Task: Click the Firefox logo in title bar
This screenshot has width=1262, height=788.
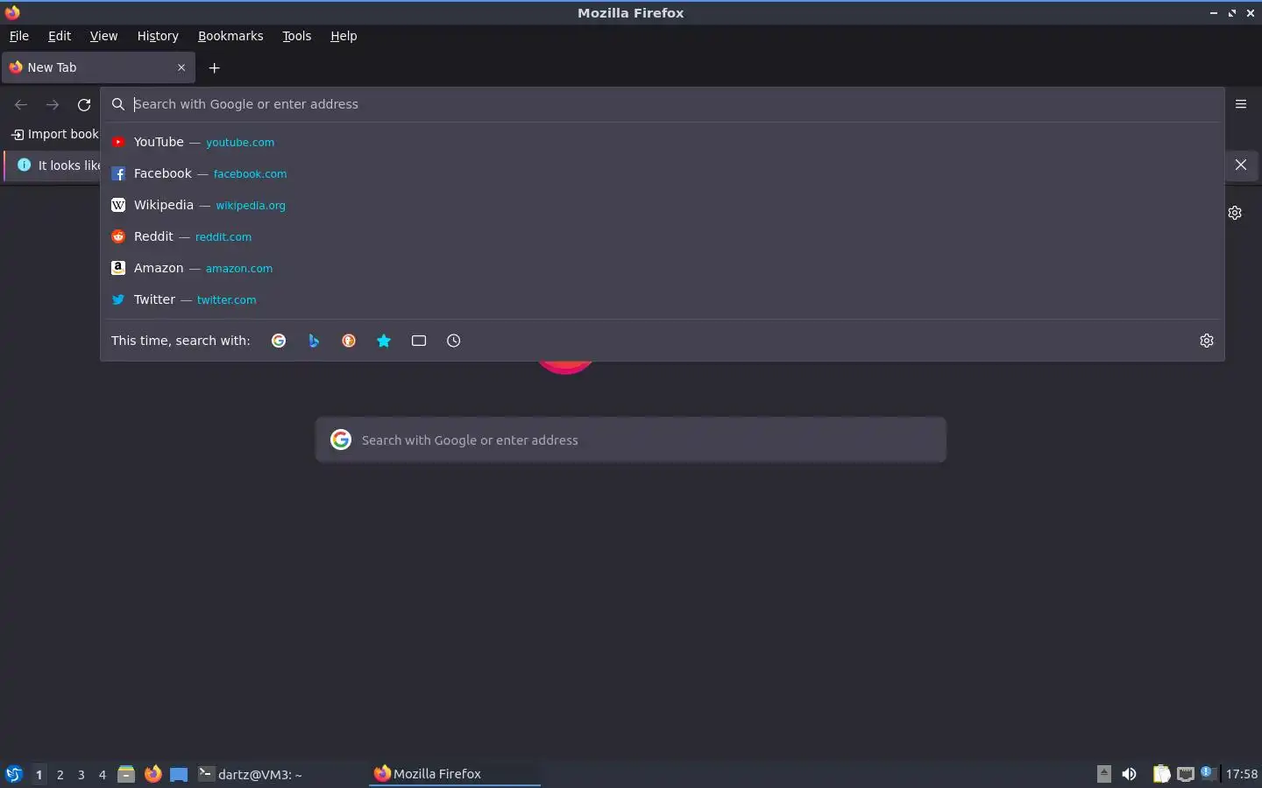Action: click(x=12, y=12)
